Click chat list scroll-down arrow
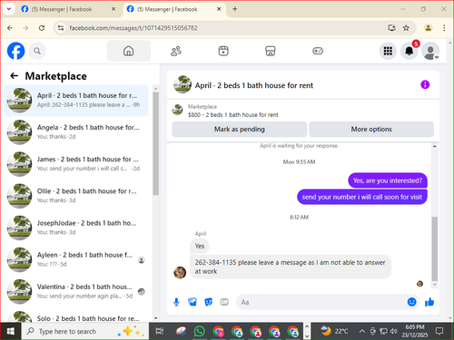 tap(155, 318)
